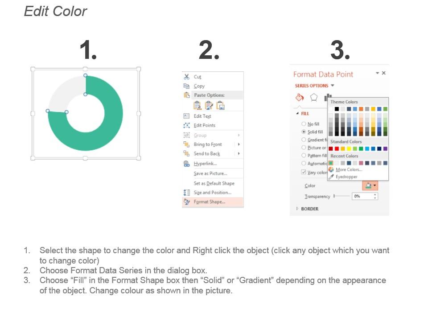Enable the Gradient fill option
The image size is (428, 321).
tap(304, 140)
